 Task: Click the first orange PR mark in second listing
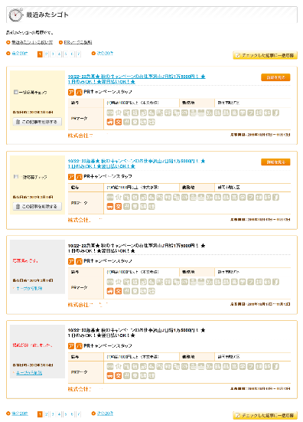click(x=110, y=207)
